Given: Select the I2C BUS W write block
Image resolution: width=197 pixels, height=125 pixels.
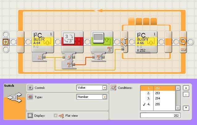Looking at the screenshot, I should tap(146, 42).
